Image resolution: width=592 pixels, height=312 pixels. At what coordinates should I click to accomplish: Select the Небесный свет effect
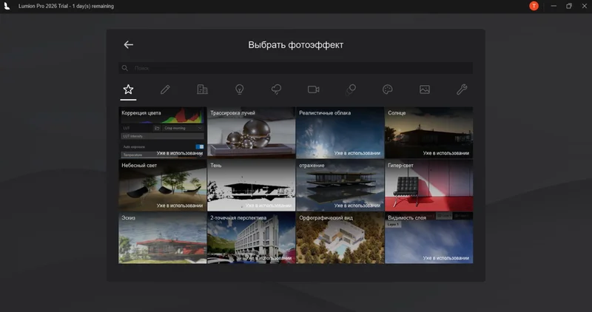162,185
